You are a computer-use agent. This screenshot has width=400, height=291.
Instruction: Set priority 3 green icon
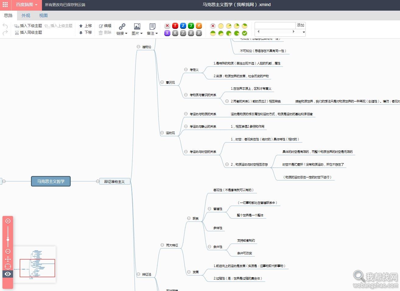point(191,26)
